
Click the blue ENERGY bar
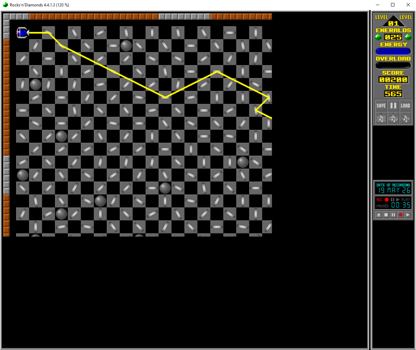click(393, 51)
